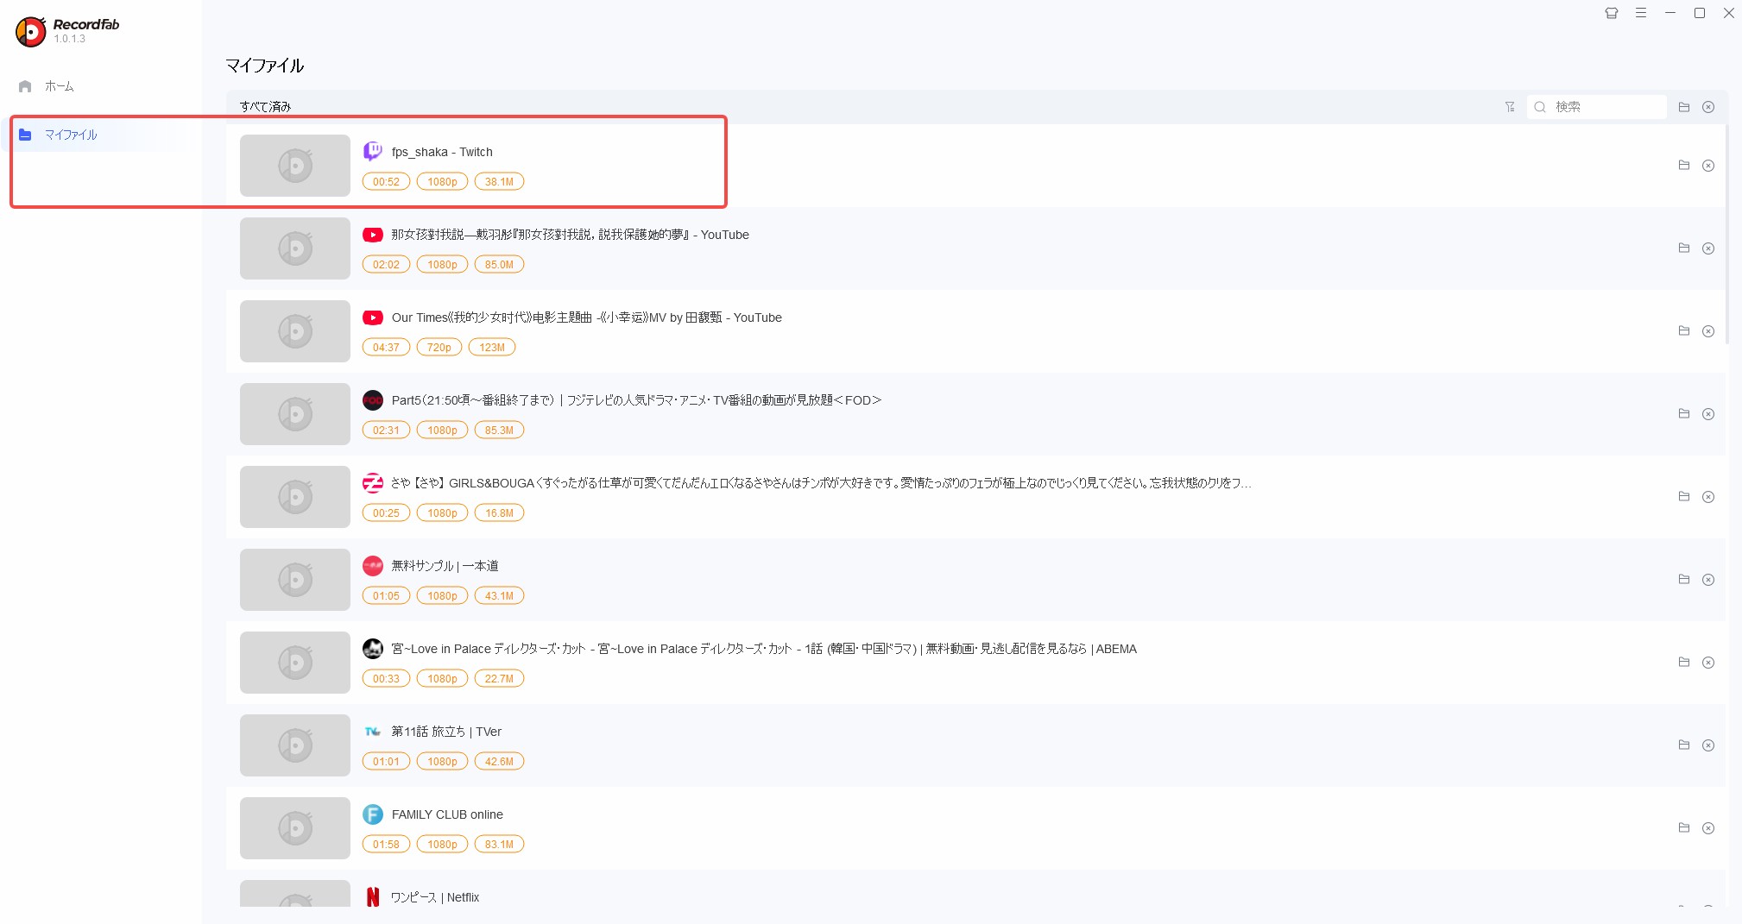The width and height of the screenshot is (1742, 924).
Task: Click the RecordFab logo icon
Action: 31,31
